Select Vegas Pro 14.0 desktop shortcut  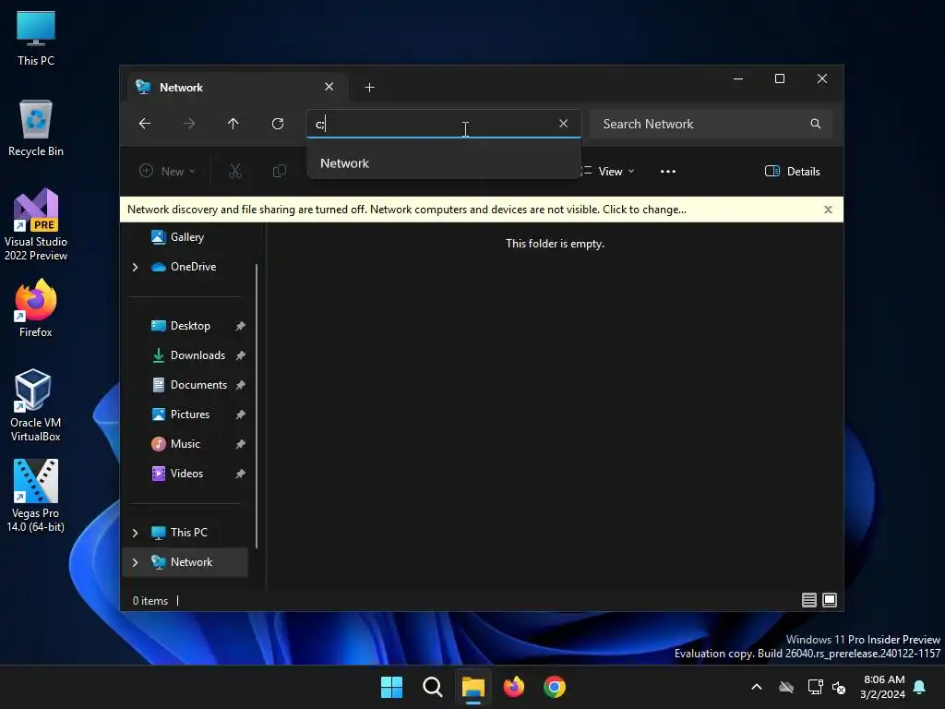click(36, 496)
